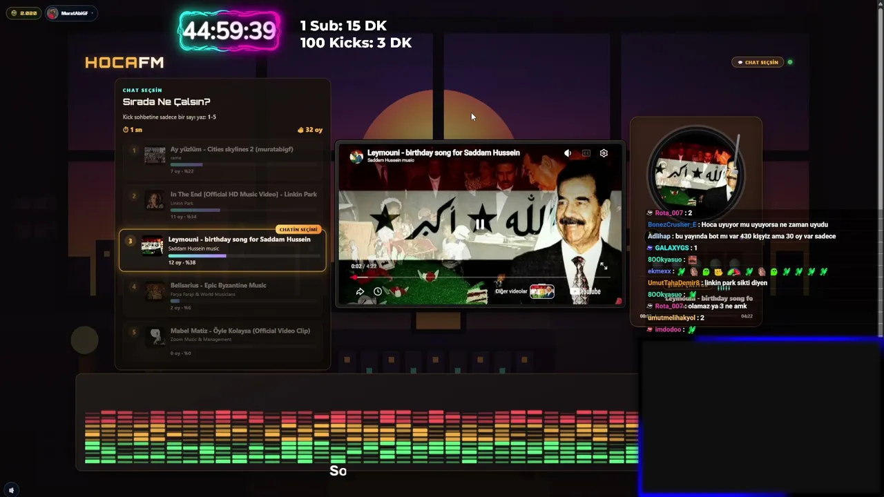The height and width of the screenshot is (497, 884).
Task: Click the umutmelihakyol chat username
Action: coord(671,318)
